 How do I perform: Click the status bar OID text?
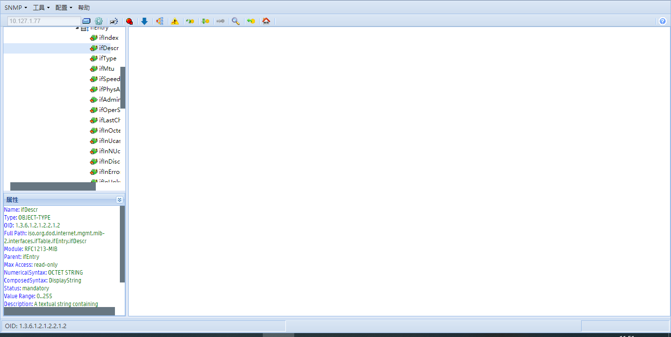(x=36, y=326)
